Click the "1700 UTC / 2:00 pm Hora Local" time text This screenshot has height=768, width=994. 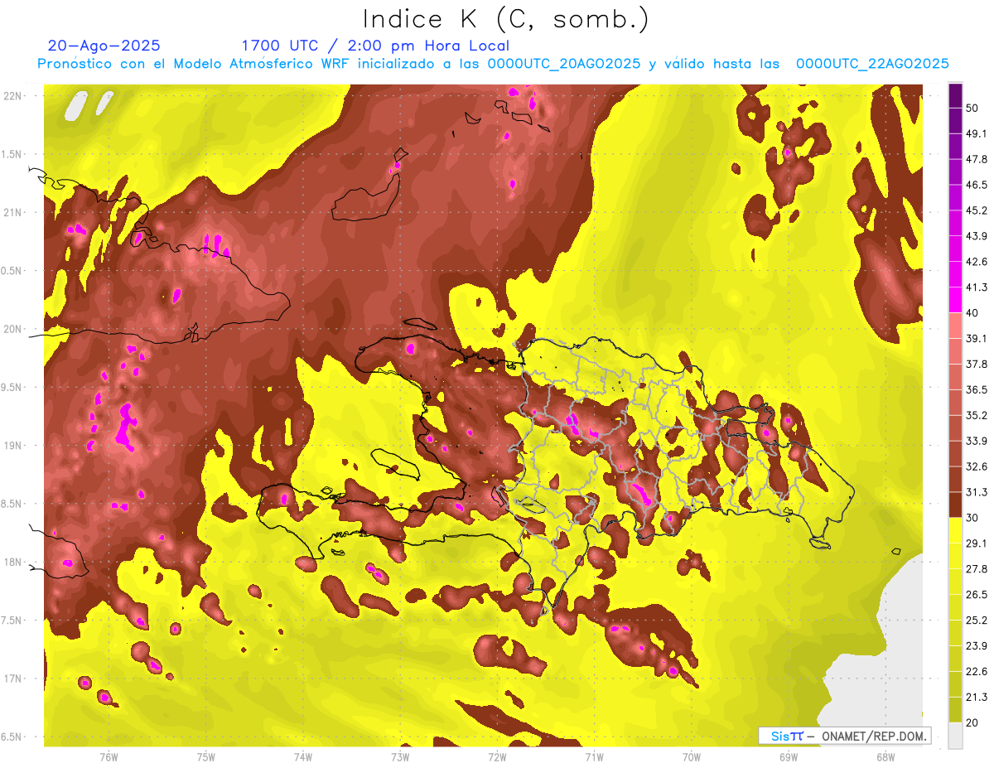click(x=375, y=46)
